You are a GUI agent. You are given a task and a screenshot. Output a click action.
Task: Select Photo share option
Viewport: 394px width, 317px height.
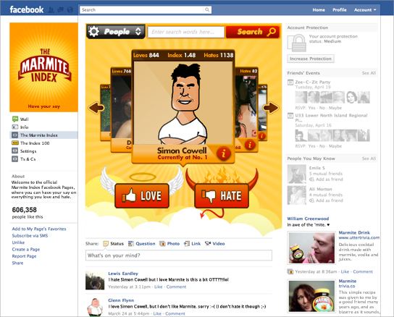tap(169, 243)
